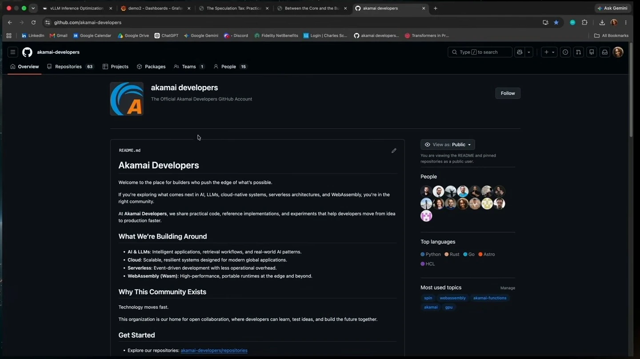
Task: Switch to the People tab
Action: tap(230, 67)
